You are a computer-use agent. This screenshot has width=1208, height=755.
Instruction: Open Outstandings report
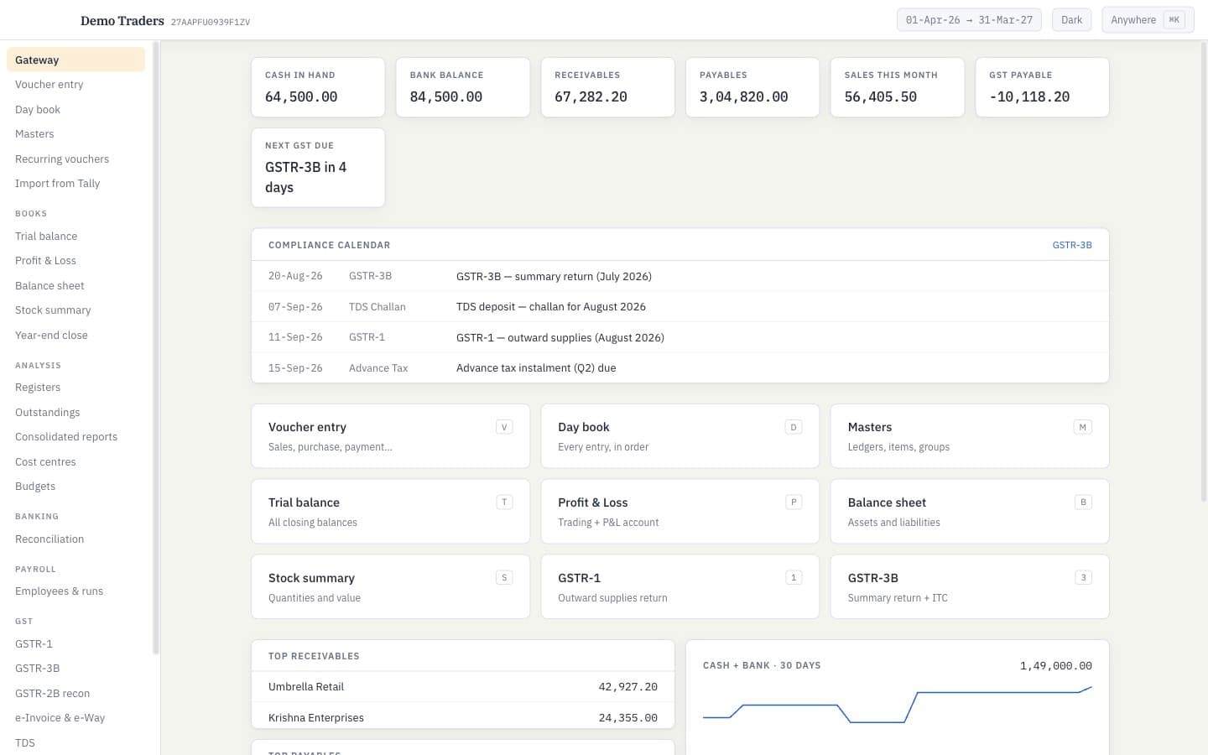click(x=75, y=413)
